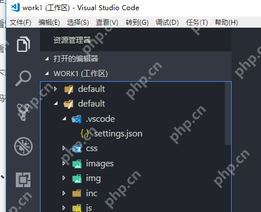This screenshot has height=212, width=261.
Task: Select the js folder label
Action: [x=89, y=208]
